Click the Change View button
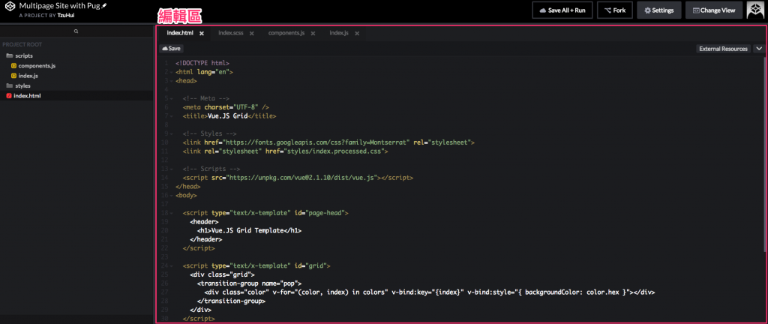The width and height of the screenshot is (768, 324). 714,10
